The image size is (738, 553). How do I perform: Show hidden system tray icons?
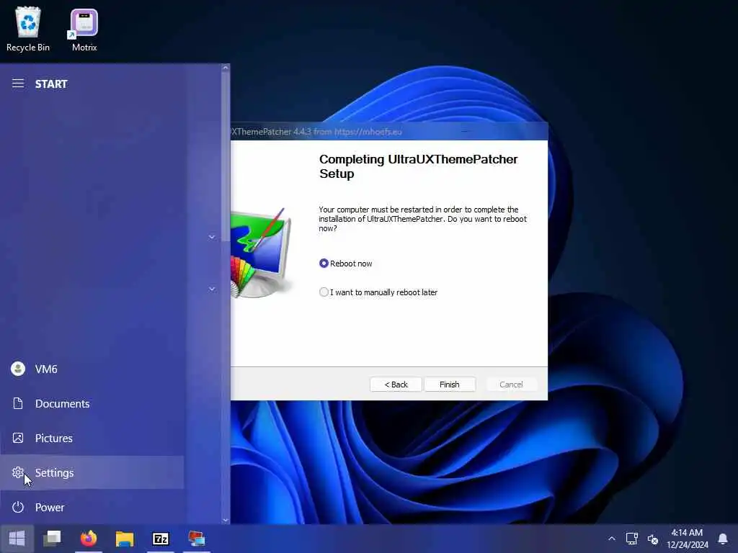click(x=611, y=539)
